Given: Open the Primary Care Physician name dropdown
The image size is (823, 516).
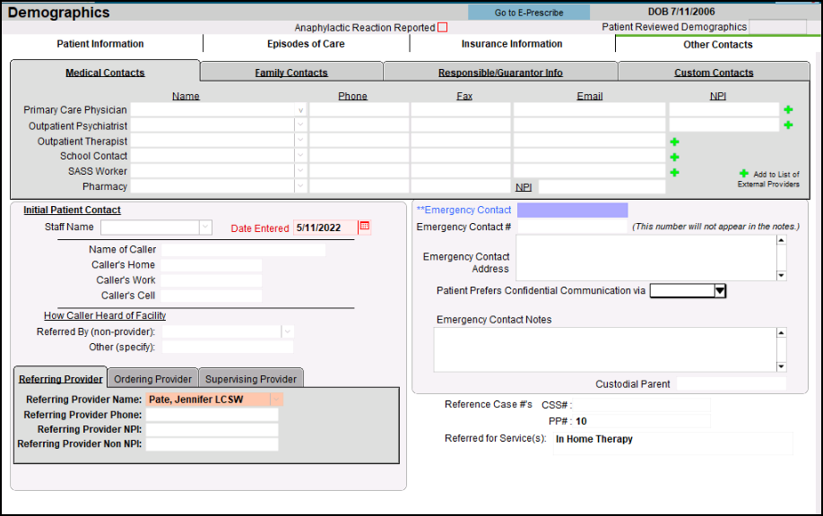Looking at the screenshot, I should point(300,110).
